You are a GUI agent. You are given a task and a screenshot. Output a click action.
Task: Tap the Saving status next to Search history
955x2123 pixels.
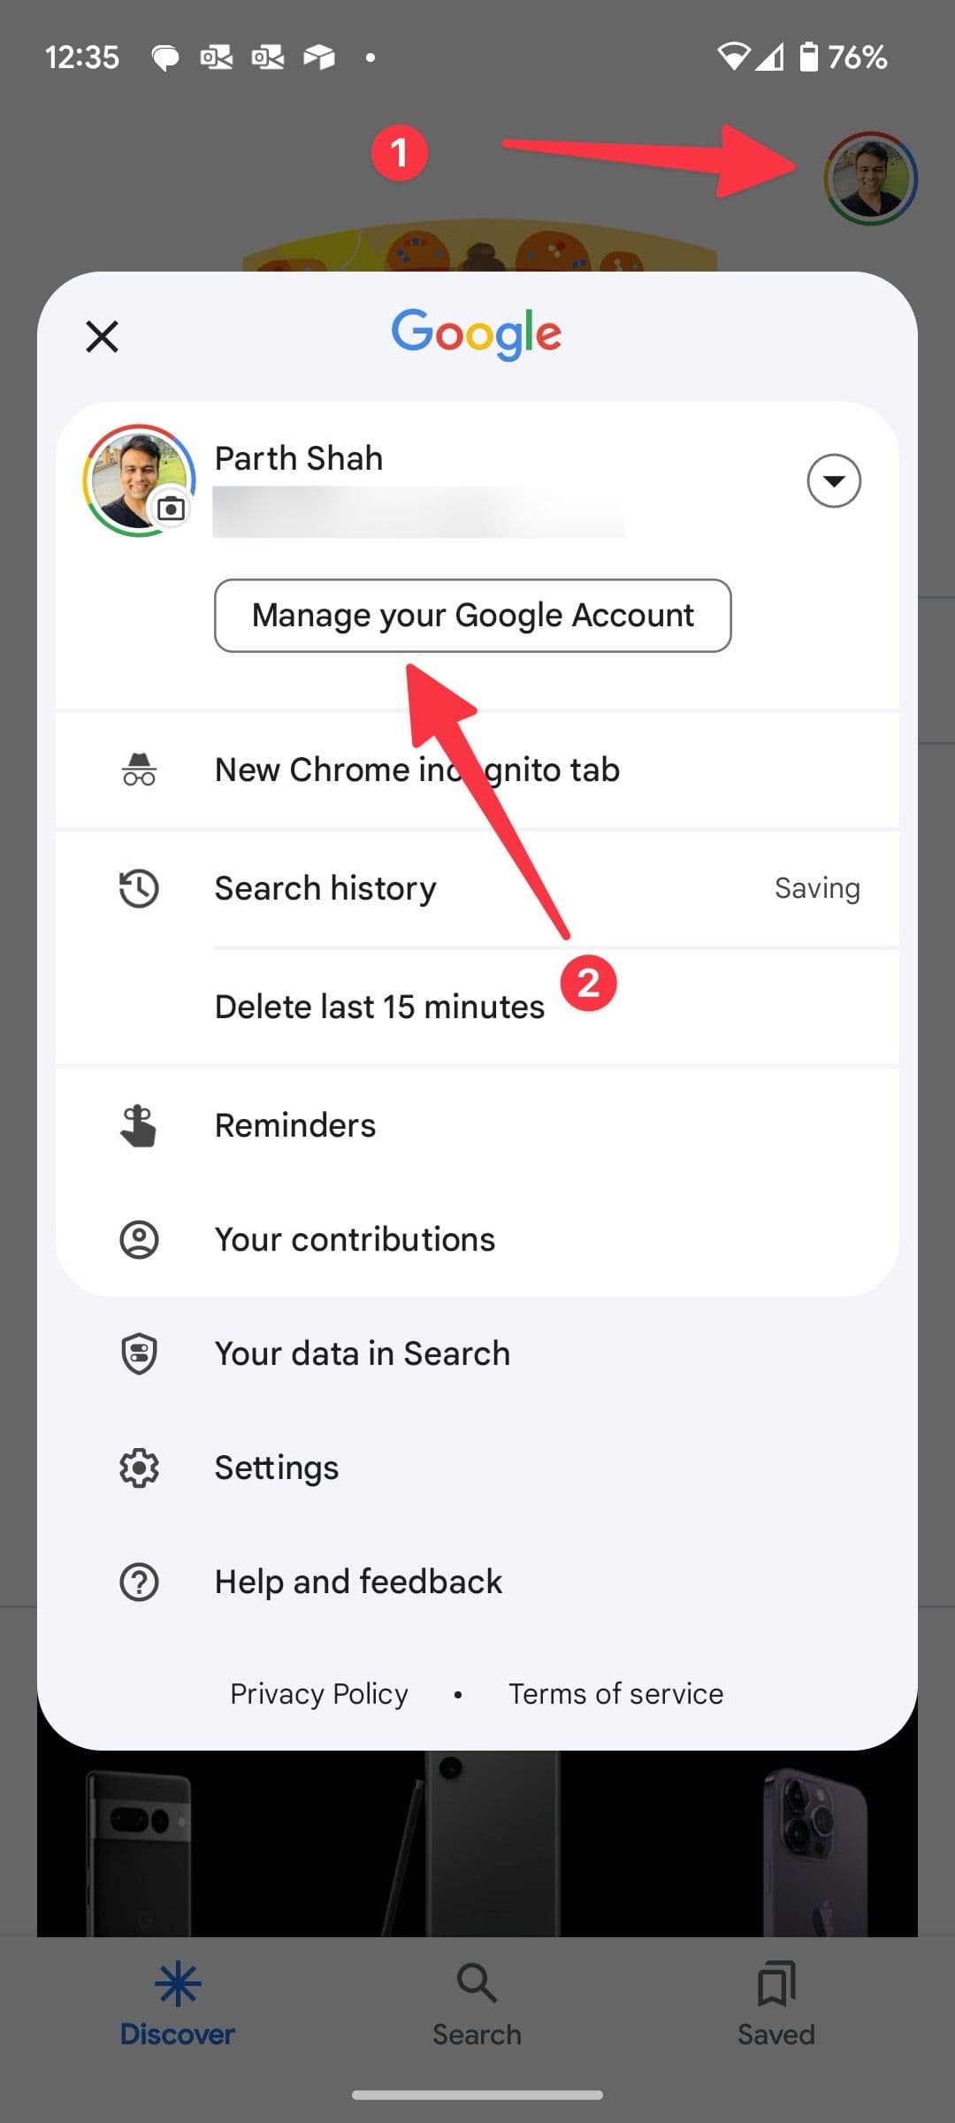pos(816,888)
